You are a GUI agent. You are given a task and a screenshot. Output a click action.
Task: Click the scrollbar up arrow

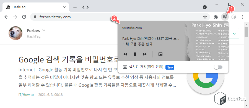click(246, 24)
